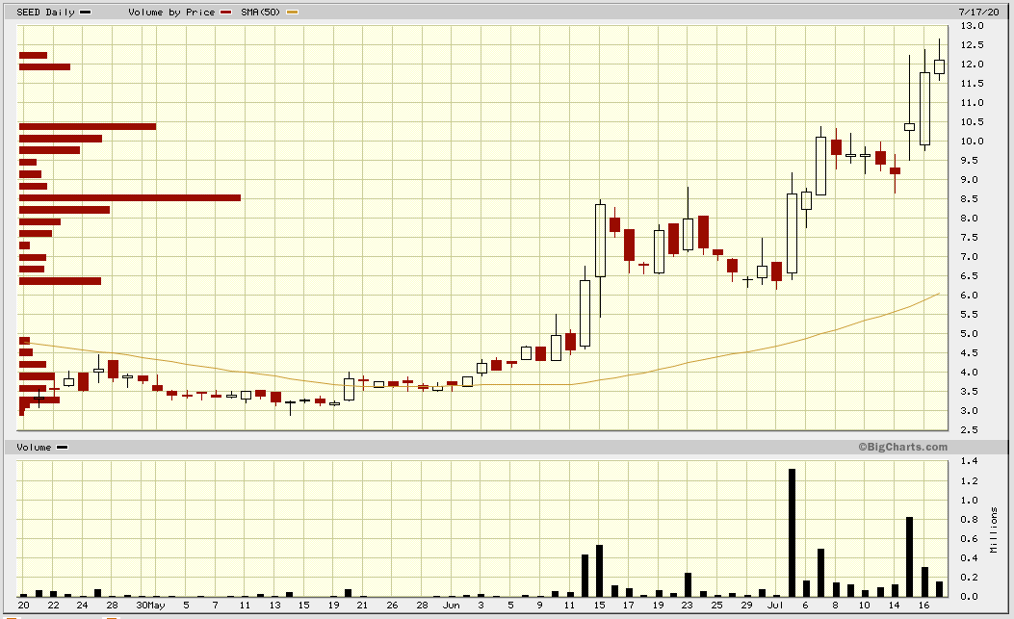Click the 0.8 volume axis label
This screenshot has width=1014, height=619.
[970, 520]
